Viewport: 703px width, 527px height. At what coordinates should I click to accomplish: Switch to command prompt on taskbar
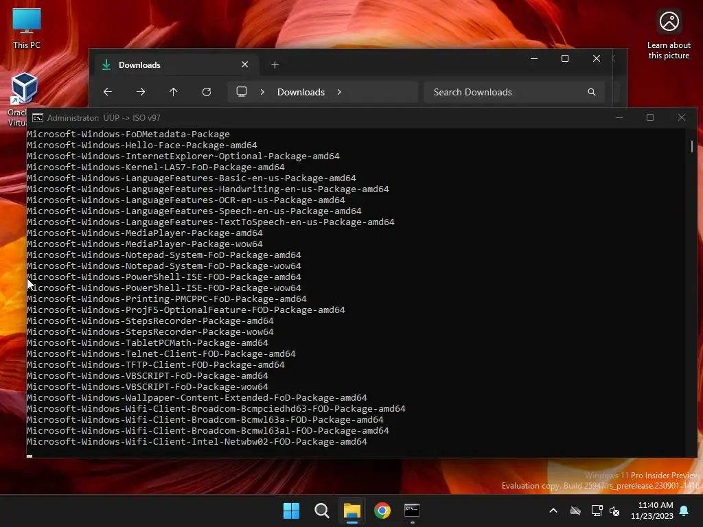pos(412,511)
